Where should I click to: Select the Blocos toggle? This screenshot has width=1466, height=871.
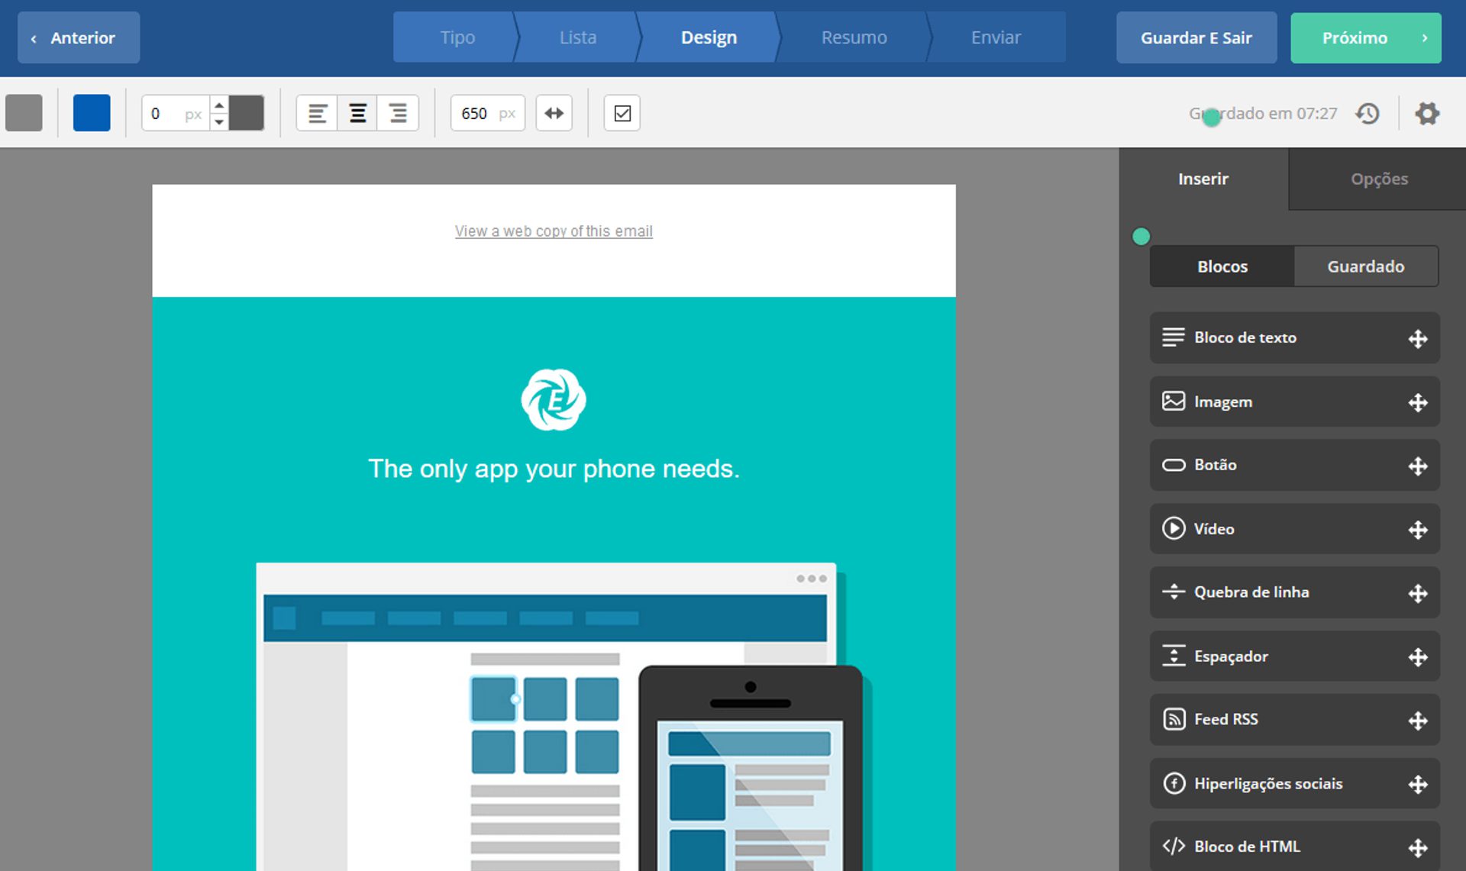coord(1222,266)
